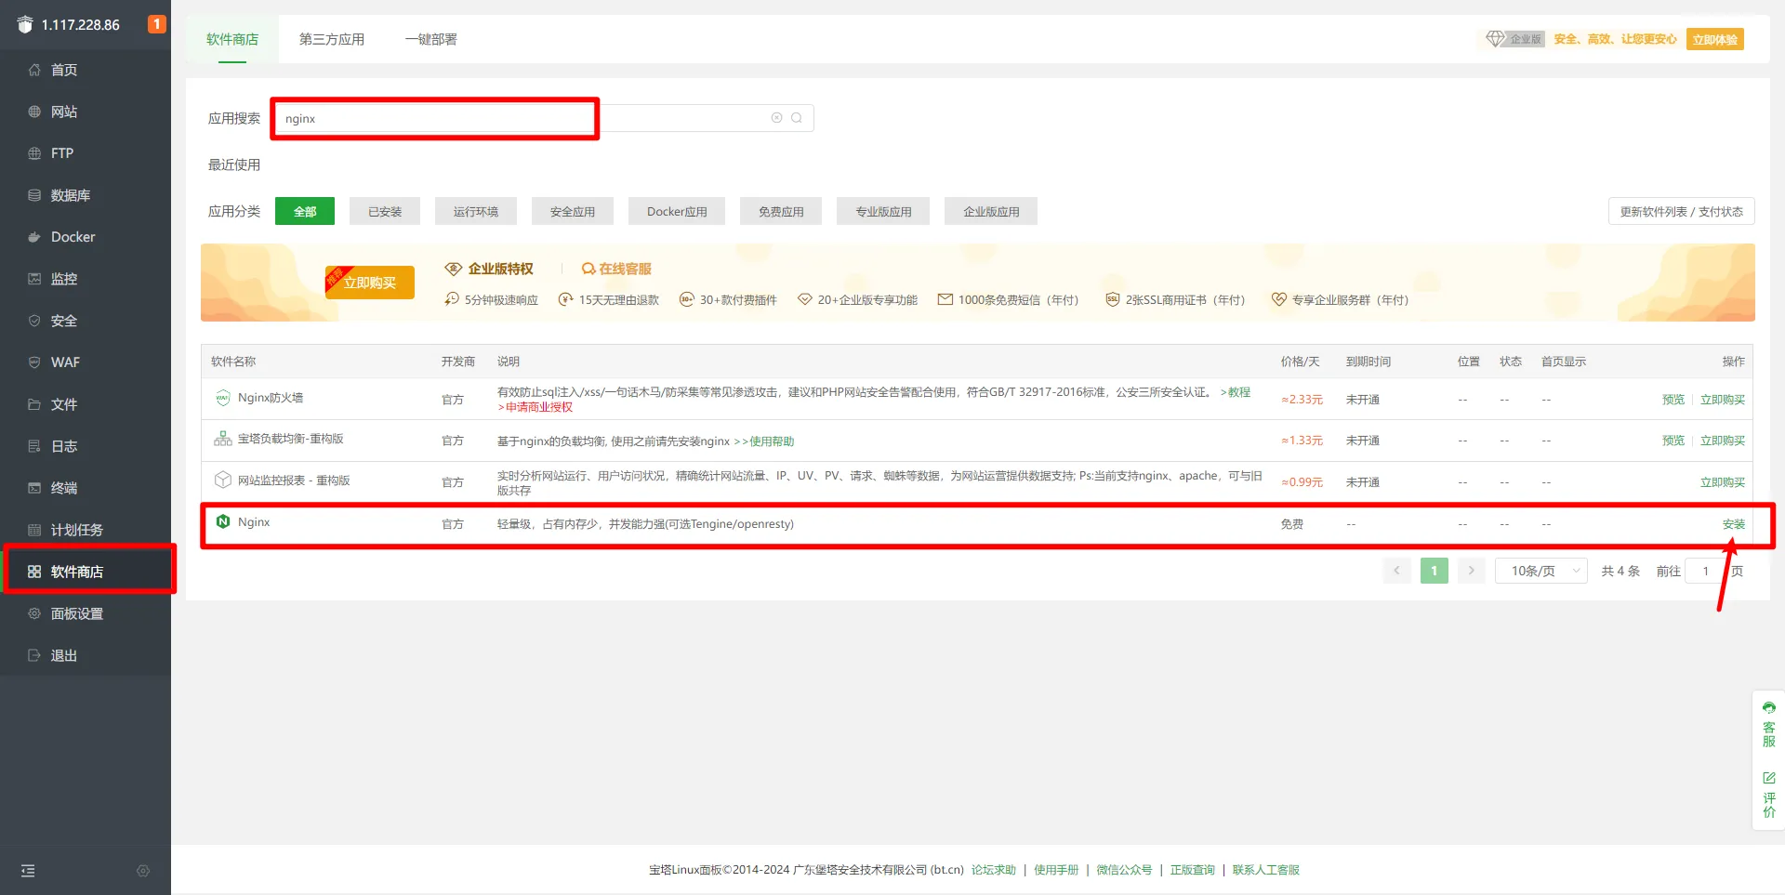The image size is (1785, 895).
Task: Click small gear icon at sidebar bottom
Action: tap(143, 871)
